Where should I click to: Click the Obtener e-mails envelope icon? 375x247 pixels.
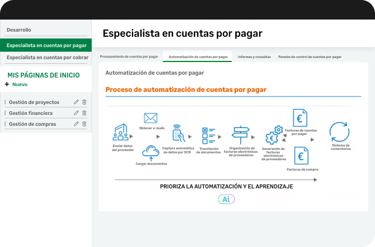(150, 118)
